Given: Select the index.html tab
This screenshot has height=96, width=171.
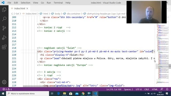Looking at the screenshot, I should [20, 8].
